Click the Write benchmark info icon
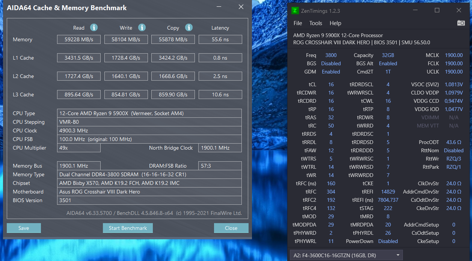This screenshot has height=261, width=472. (x=142, y=27)
